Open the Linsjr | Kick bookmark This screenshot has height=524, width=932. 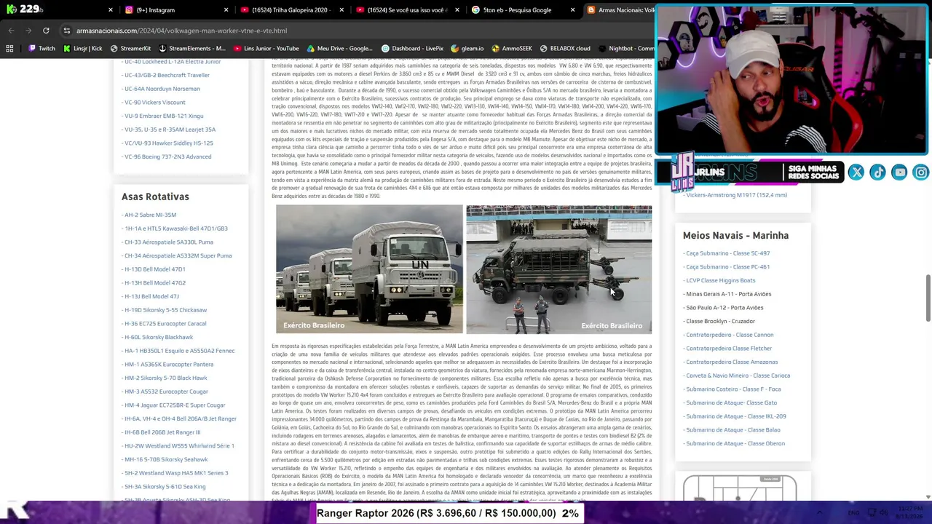click(x=82, y=49)
